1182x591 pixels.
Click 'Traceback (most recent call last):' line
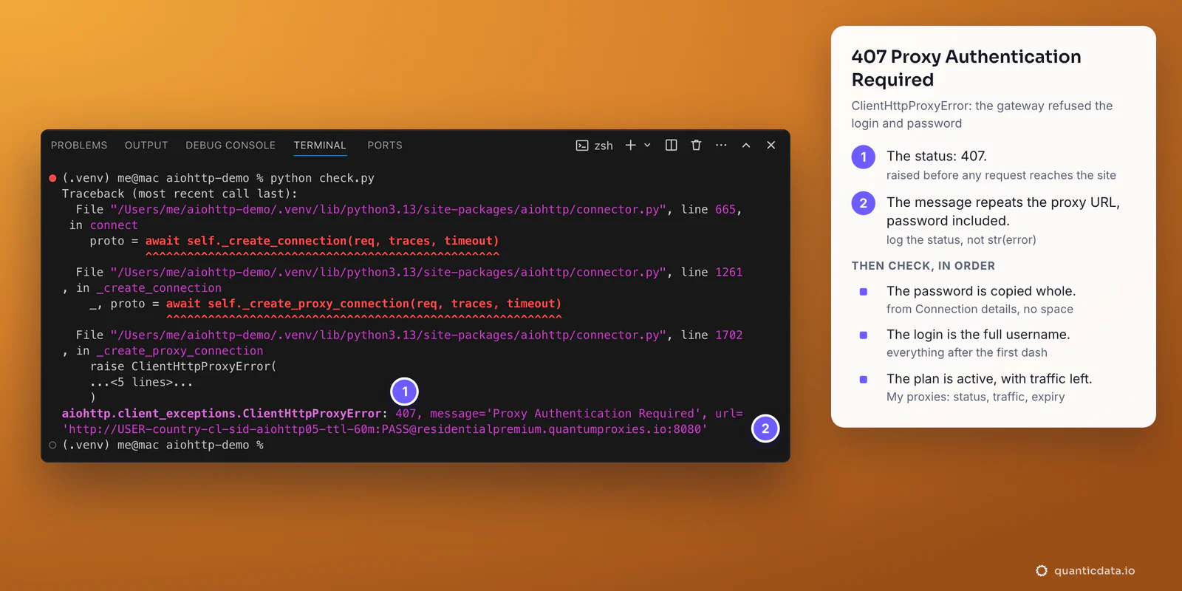pos(180,194)
